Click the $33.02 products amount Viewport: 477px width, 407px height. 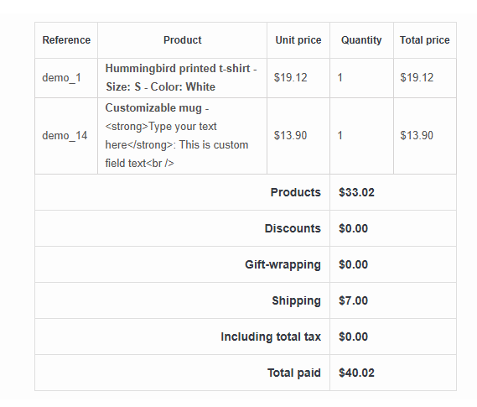356,192
